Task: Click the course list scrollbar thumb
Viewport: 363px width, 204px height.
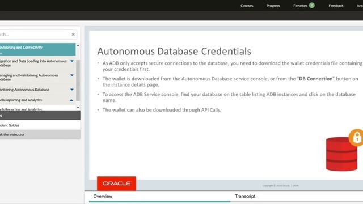Action: click(x=78, y=80)
